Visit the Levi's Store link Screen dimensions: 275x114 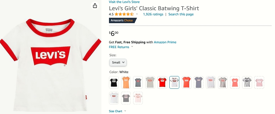click(124, 2)
